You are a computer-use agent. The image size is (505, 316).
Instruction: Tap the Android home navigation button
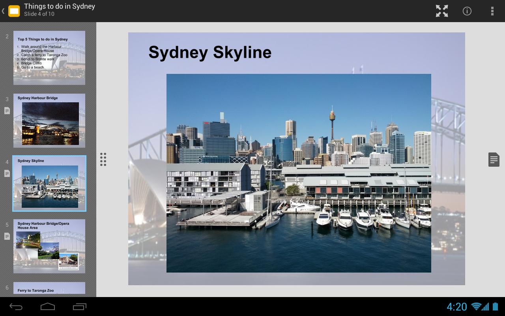coord(48,307)
